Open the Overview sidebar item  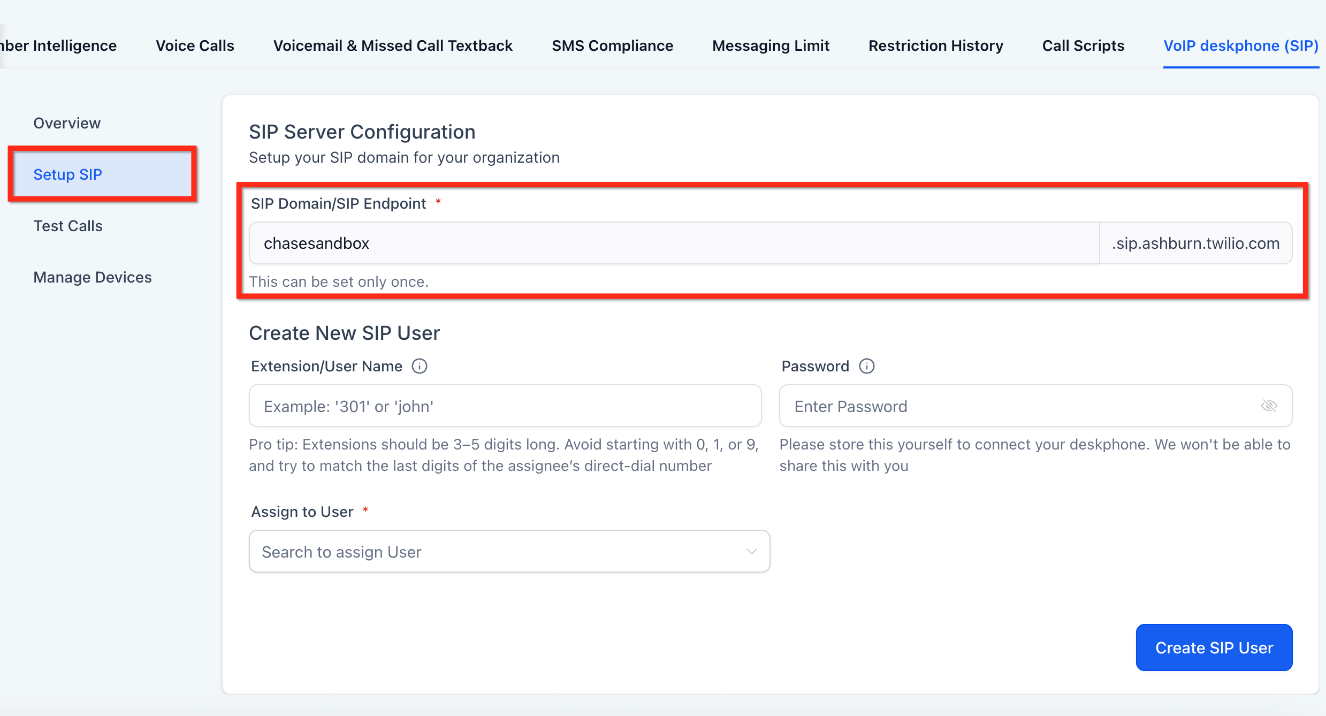(67, 123)
